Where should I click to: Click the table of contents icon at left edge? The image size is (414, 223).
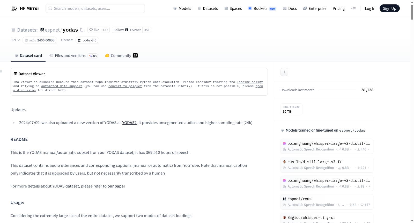(1, 71)
